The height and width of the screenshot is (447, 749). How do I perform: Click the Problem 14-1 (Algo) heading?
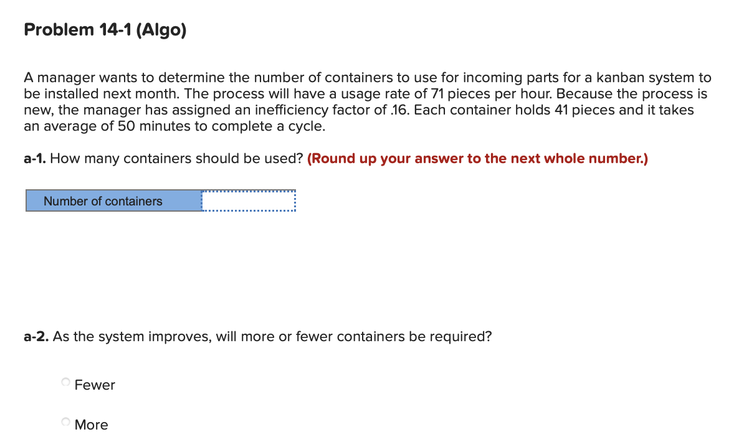pyautogui.click(x=105, y=29)
